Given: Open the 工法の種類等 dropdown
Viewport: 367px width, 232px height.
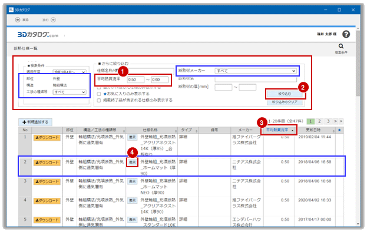Looking at the screenshot, I should pyautogui.click(x=70, y=92).
